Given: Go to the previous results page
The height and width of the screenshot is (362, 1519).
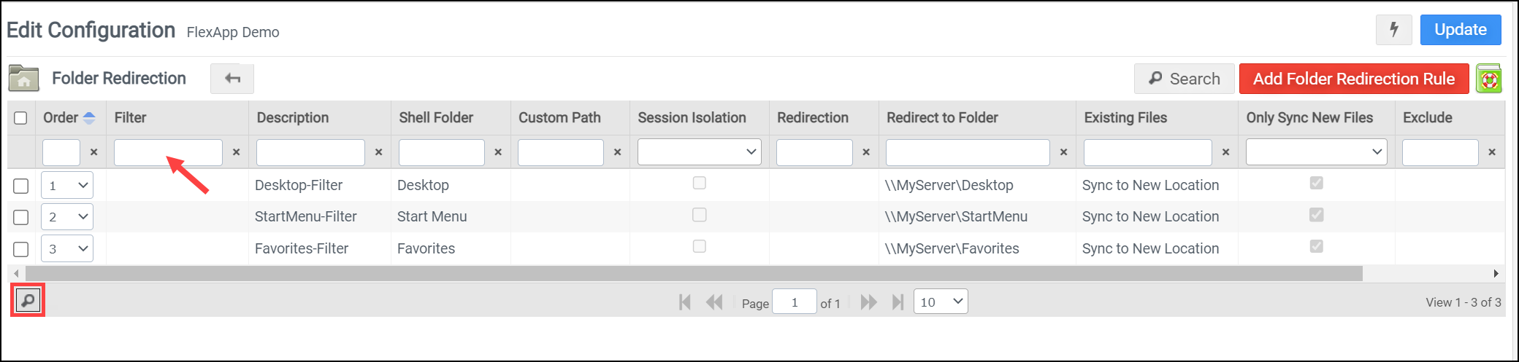Looking at the screenshot, I should tap(714, 302).
